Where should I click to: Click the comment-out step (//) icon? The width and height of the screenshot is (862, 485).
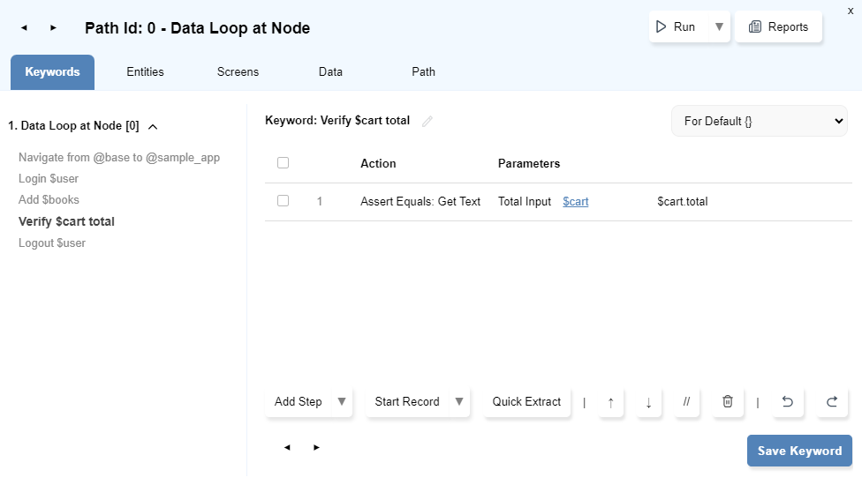click(686, 402)
